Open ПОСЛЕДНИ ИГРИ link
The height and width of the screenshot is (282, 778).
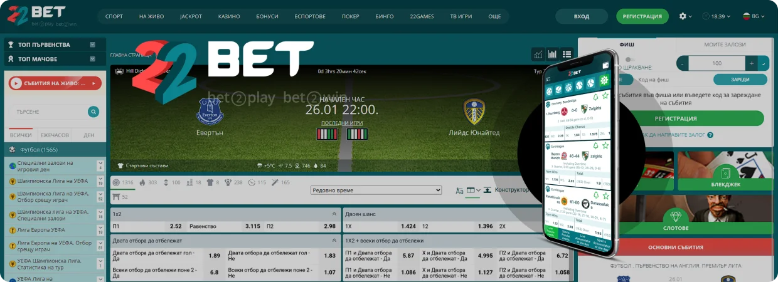(341, 123)
